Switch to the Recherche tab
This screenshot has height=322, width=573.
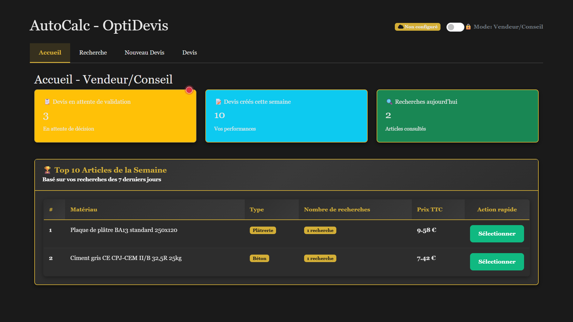93,52
